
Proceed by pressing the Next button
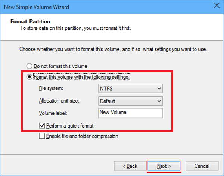click(164, 166)
